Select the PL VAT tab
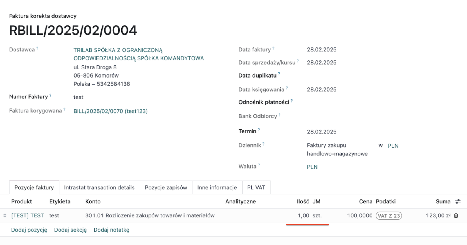Viewport: 467px width, 245px height. click(x=256, y=187)
